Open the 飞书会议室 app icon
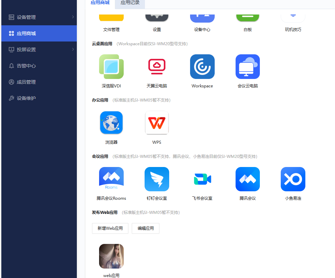 202,179
